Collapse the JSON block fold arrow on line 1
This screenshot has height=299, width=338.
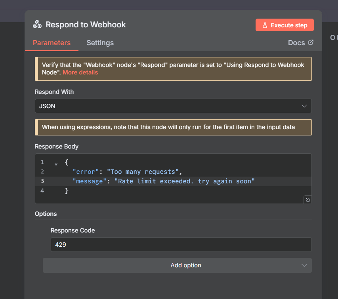(x=56, y=163)
